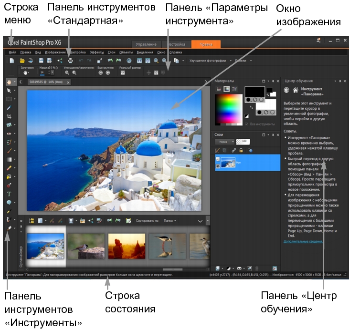Click the Print icon in the Standard toolbar
This screenshot has width=349, height=330.
[70, 61]
